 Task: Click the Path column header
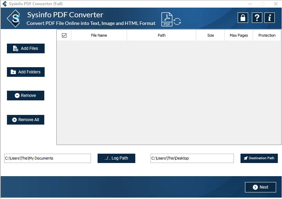pos(162,35)
